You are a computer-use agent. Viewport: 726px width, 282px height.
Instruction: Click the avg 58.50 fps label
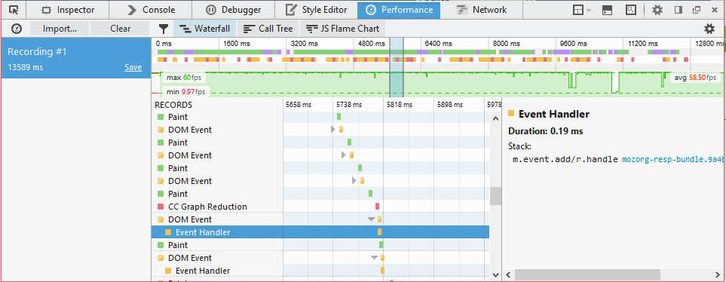[695, 78]
